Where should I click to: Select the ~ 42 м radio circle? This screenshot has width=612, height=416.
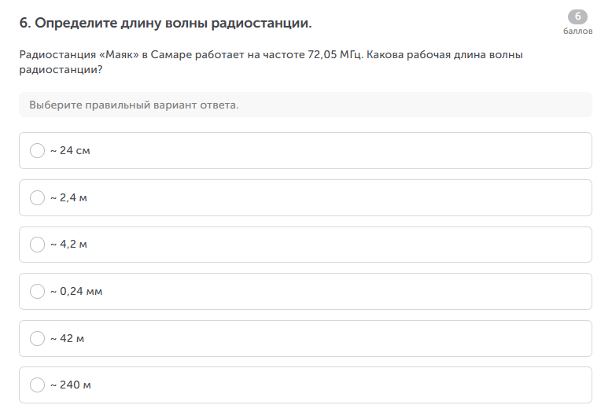[x=37, y=339]
